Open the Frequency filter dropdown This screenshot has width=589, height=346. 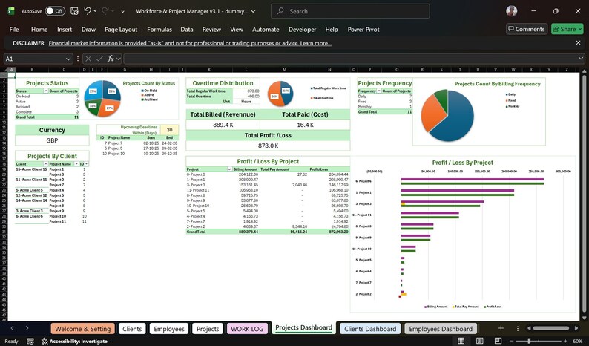pyautogui.click(x=379, y=91)
